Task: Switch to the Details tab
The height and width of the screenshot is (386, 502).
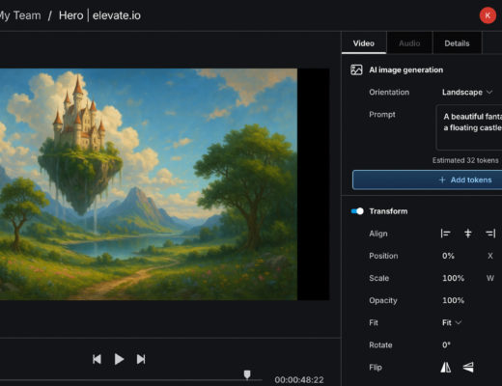Action: point(457,43)
